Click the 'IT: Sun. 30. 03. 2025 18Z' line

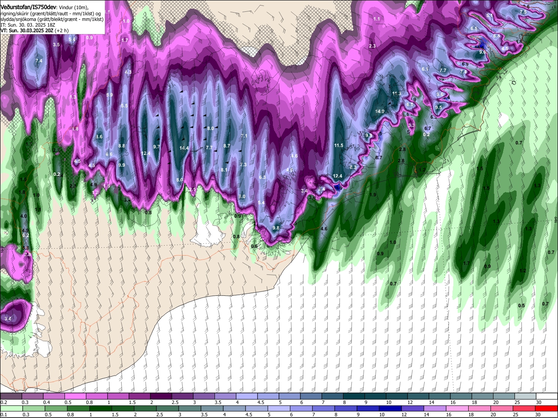(27, 25)
